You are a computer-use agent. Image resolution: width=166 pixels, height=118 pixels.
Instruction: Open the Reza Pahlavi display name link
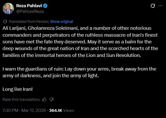pyautogui.click(x=28, y=6)
